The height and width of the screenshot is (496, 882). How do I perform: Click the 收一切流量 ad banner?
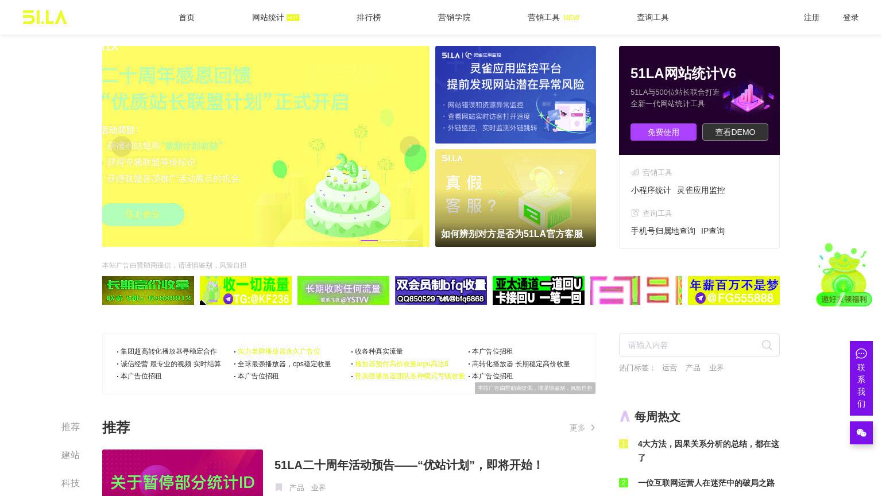click(x=246, y=290)
